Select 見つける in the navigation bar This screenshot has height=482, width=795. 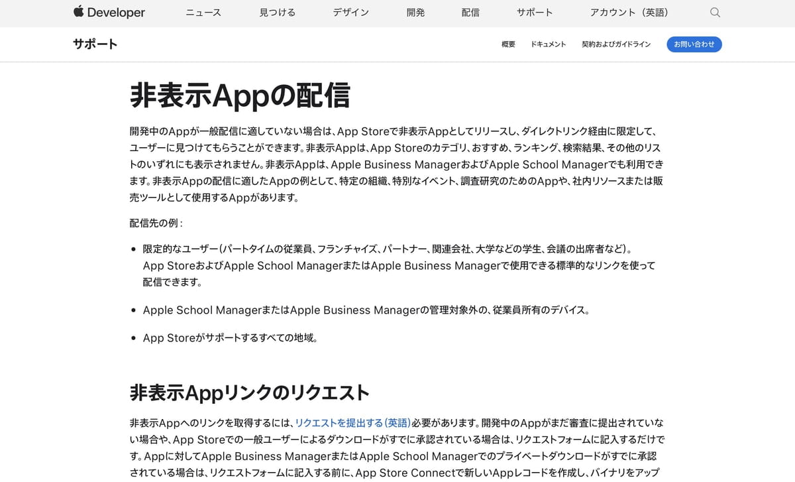277,13
